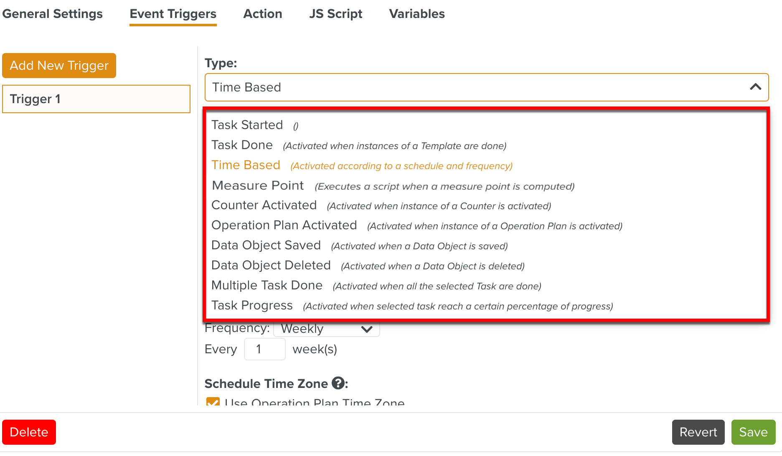Screen dimensions: 782x456
Task: Click the weeks interval input field
Action: tap(264, 349)
